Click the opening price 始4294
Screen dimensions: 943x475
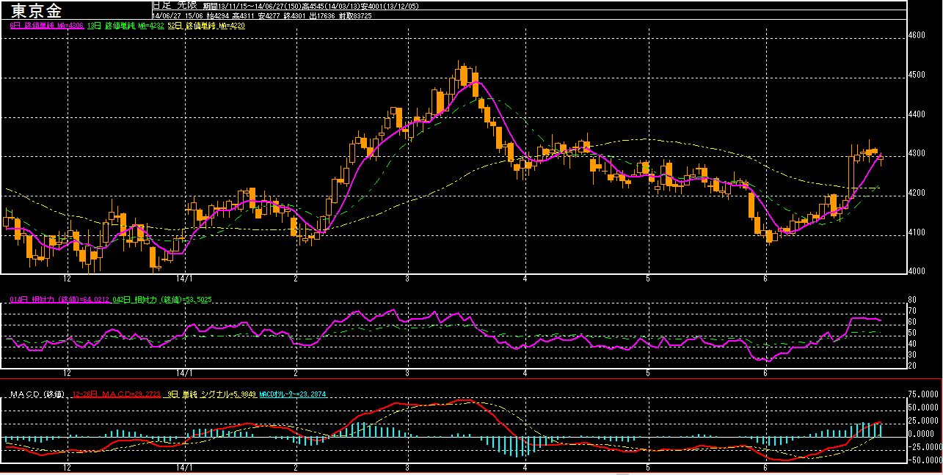point(218,16)
